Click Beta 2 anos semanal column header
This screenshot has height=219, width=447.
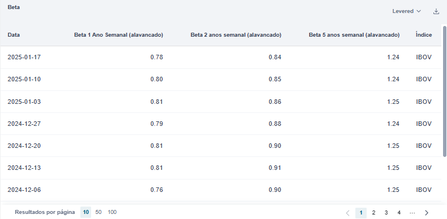(236, 35)
